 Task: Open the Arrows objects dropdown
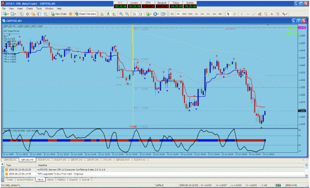coord(285,14)
